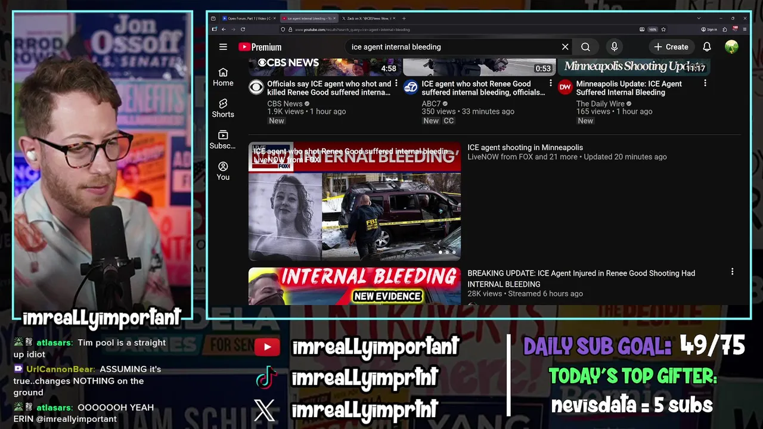Click the ABC7 channel name
The image size is (763, 429).
point(431,104)
